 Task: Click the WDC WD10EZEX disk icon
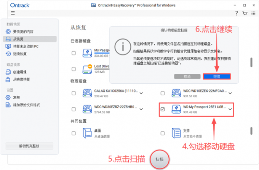pyautogui.click(x=176, y=93)
